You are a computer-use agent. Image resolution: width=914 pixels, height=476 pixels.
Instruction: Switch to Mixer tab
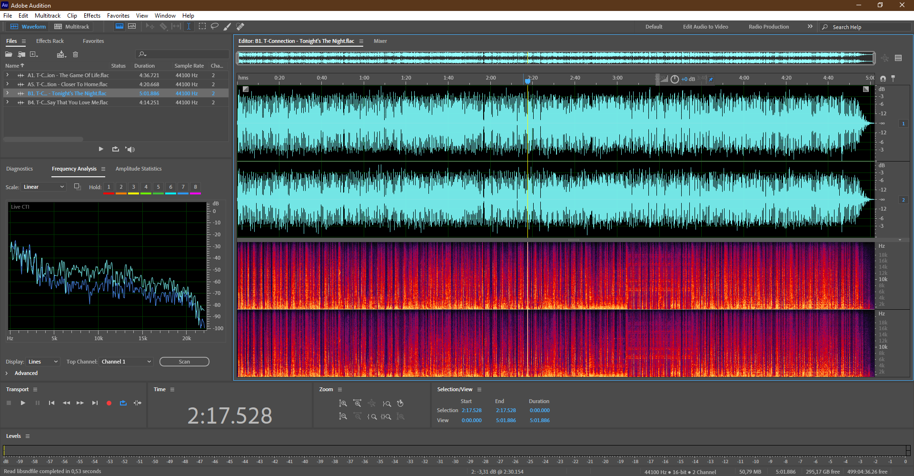[380, 41]
